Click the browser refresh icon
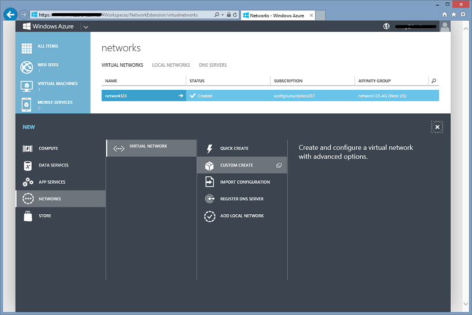472x315 pixels. pos(235,15)
